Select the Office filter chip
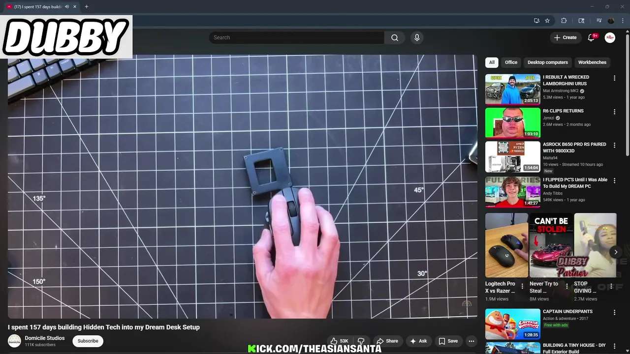Viewport: 630px width, 354px height. (x=511, y=62)
